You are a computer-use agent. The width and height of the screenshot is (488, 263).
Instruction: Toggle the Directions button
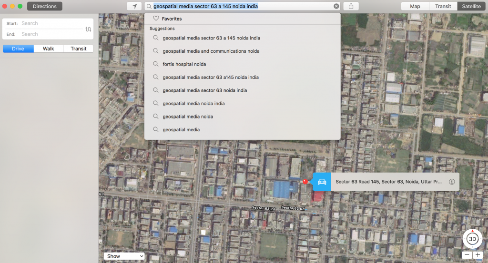(x=44, y=6)
